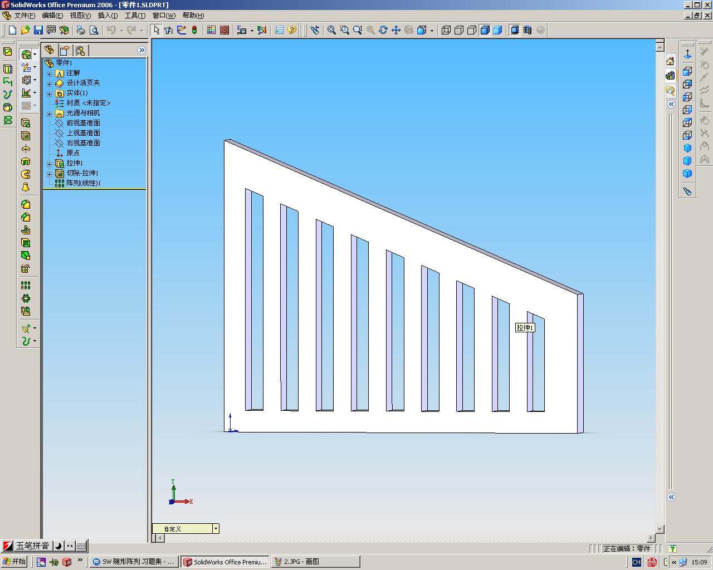Image resolution: width=713 pixels, height=570 pixels.
Task: Click the Extruded Cut feature icon
Action: point(26,136)
